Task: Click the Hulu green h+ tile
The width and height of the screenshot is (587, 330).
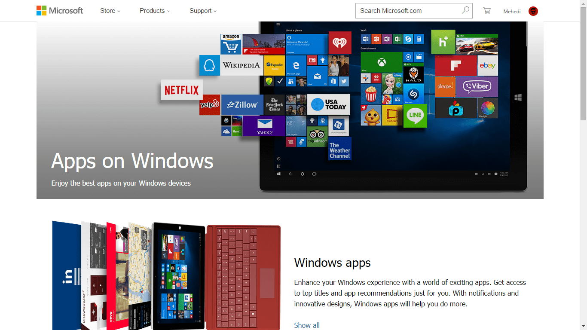Action: [x=443, y=42]
